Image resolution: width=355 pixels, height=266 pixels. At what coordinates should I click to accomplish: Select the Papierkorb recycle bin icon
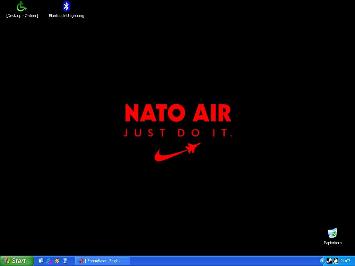tap(332, 233)
